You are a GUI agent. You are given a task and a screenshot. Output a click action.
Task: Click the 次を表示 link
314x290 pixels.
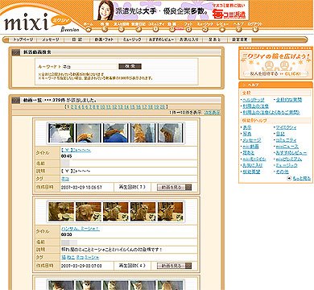point(213,112)
